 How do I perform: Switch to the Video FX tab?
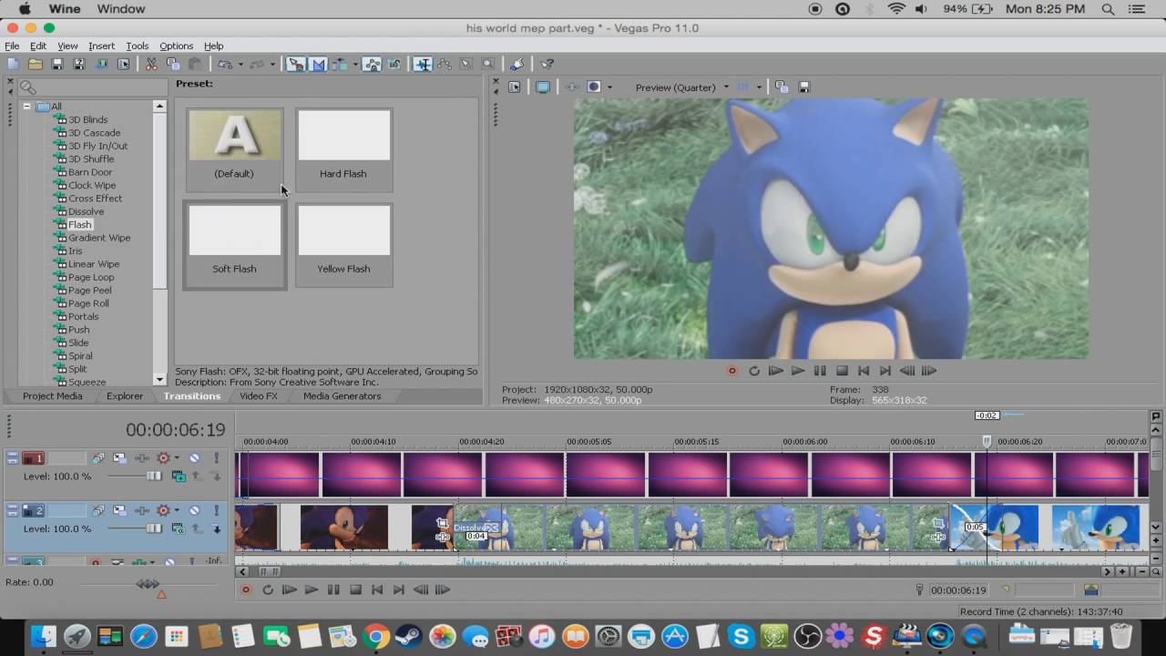(259, 396)
